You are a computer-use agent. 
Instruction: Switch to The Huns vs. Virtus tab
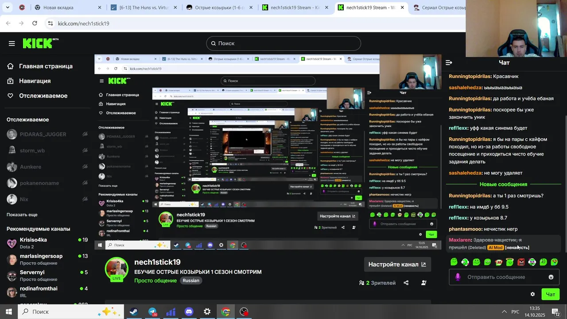144,8
